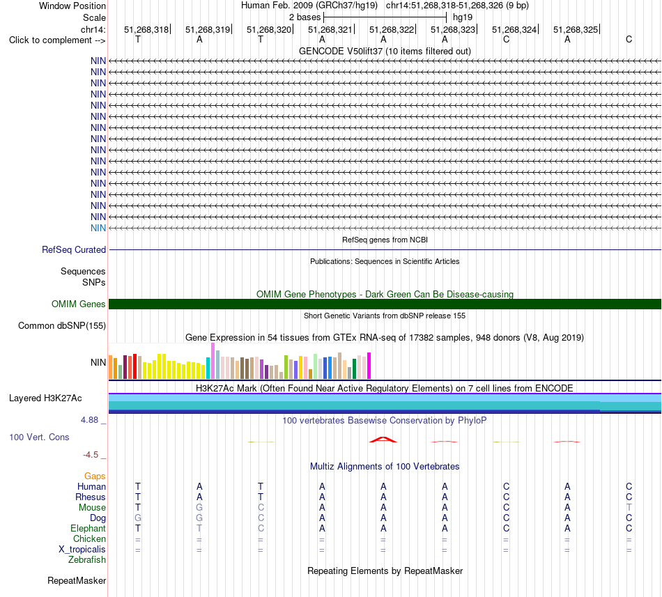Image resolution: width=662 pixels, height=597 pixels.
Task: Click the layered H3K27Ac blue signal band
Action: click(x=385, y=403)
